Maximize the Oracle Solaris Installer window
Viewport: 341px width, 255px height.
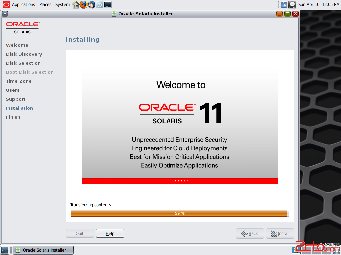tap(287, 14)
